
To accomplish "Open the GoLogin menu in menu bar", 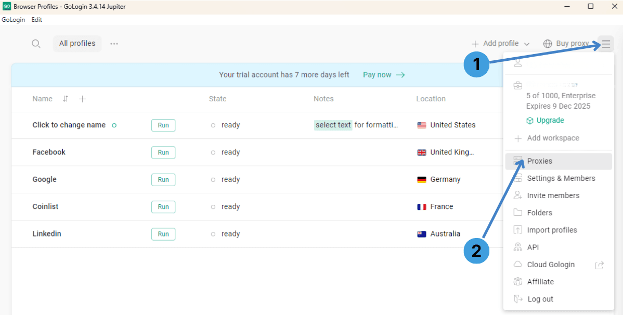I will click(x=13, y=19).
